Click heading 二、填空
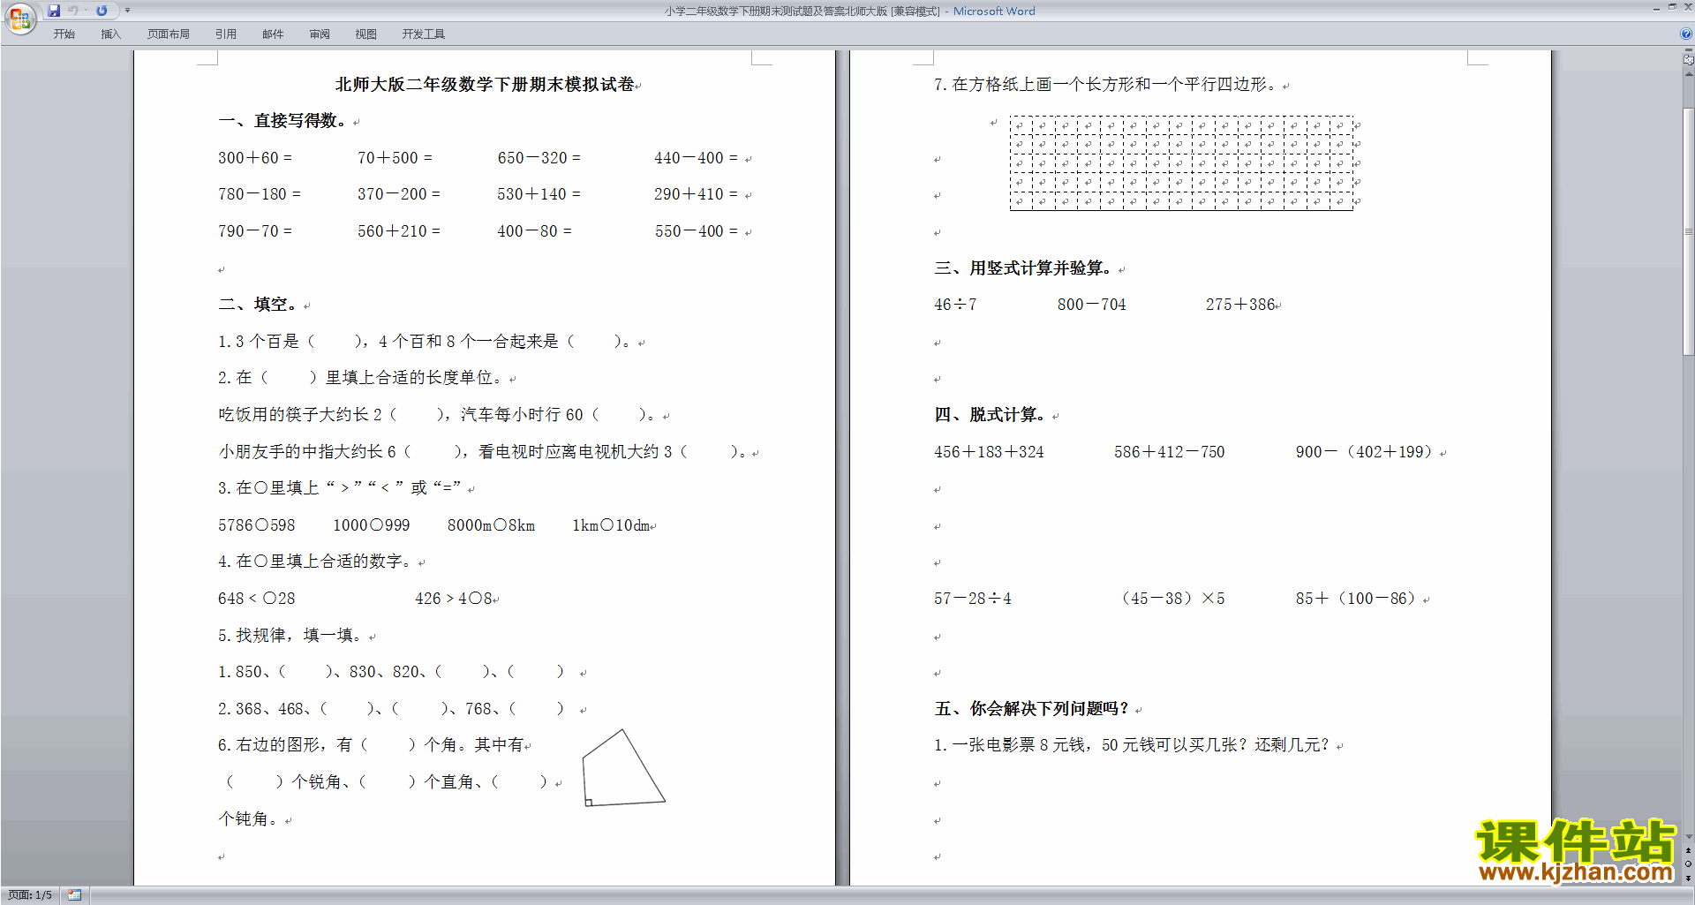The width and height of the screenshot is (1695, 905). [258, 305]
